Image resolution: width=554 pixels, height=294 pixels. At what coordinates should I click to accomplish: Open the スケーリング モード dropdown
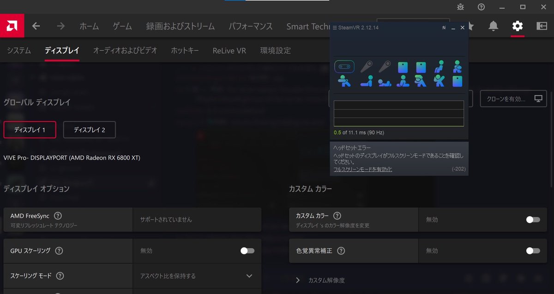click(x=197, y=276)
